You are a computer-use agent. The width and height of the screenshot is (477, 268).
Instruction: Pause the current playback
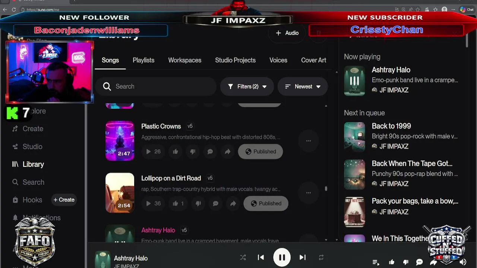point(282,257)
